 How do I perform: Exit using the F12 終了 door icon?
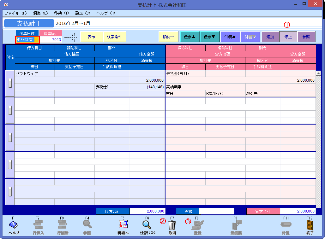click(x=310, y=224)
